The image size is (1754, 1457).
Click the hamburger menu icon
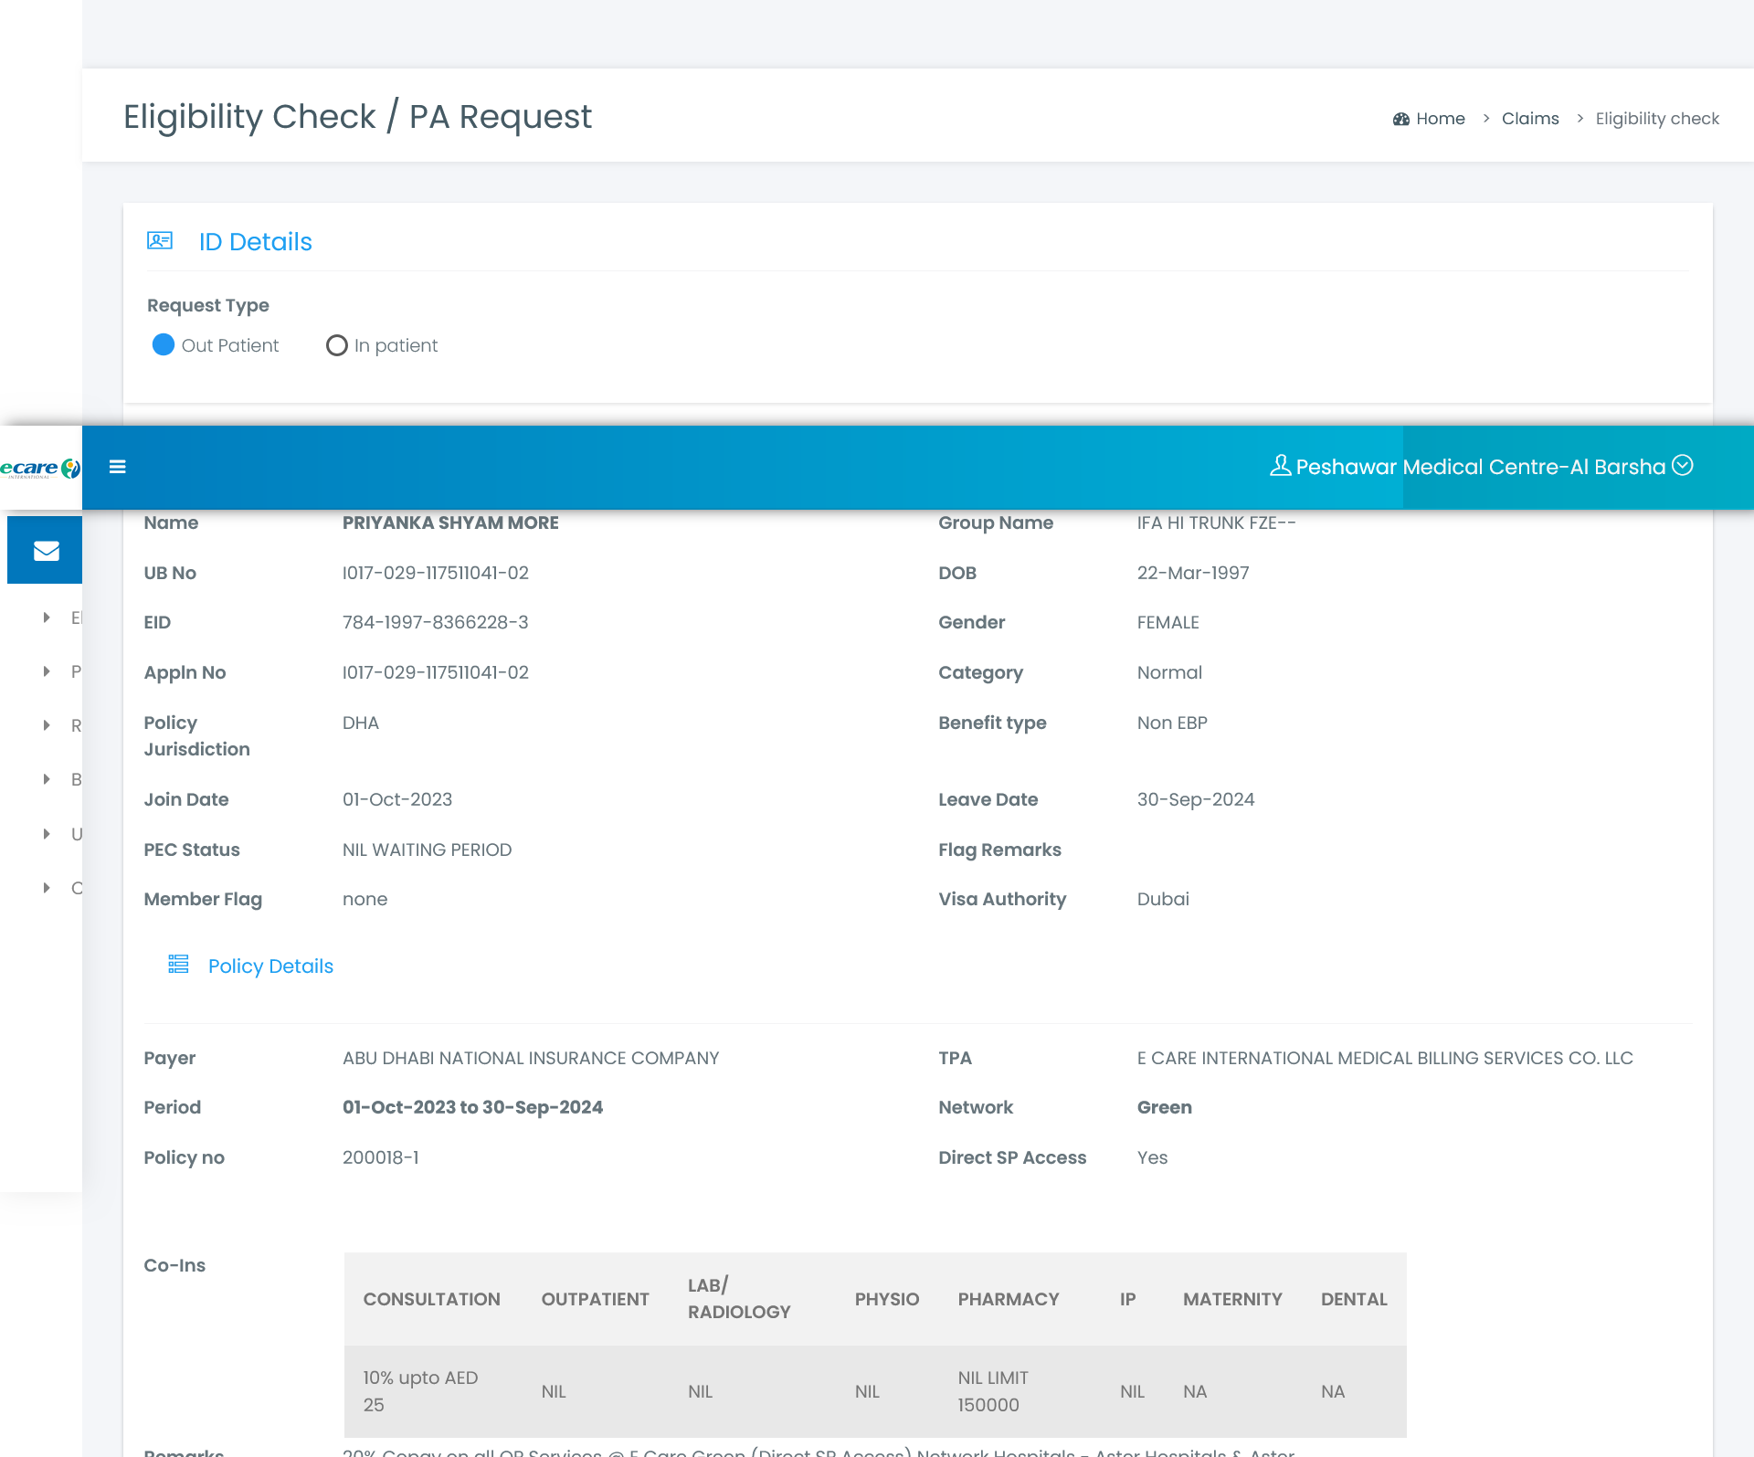pyautogui.click(x=117, y=467)
